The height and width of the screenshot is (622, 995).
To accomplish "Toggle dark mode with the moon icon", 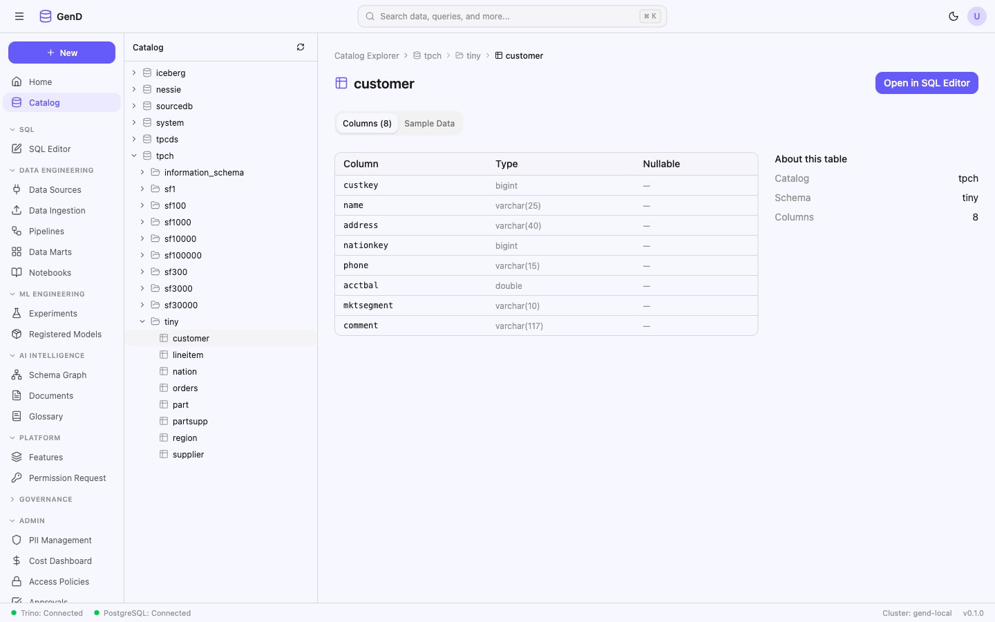I will 954,17.
